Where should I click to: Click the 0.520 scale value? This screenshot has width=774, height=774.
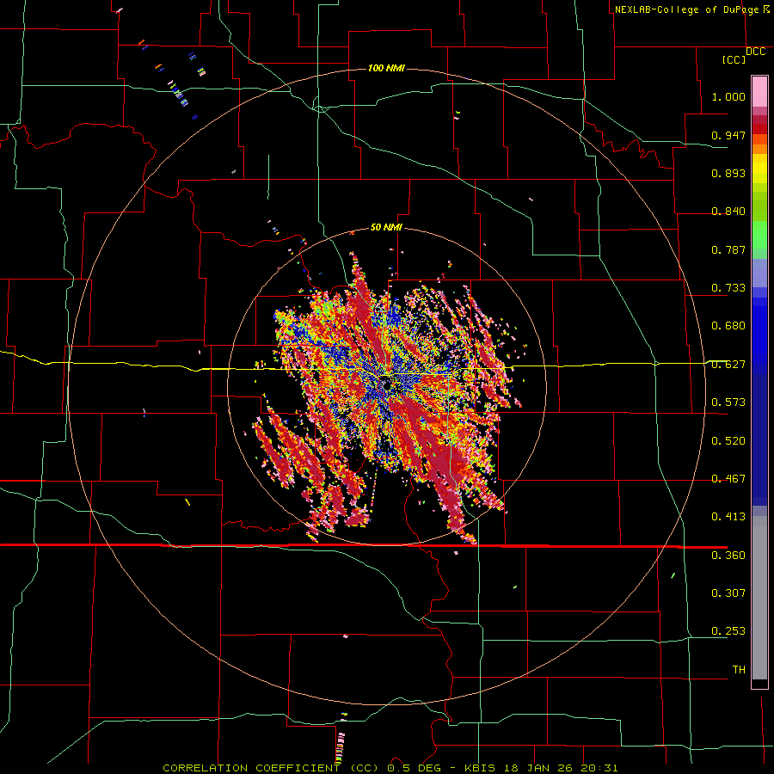pyautogui.click(x=728, y=441)
